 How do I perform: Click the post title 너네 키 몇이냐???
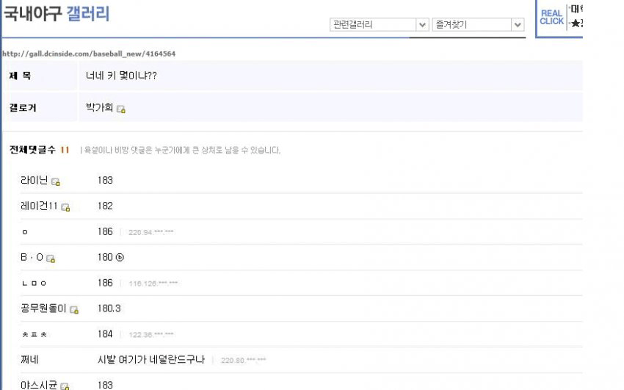121,76
